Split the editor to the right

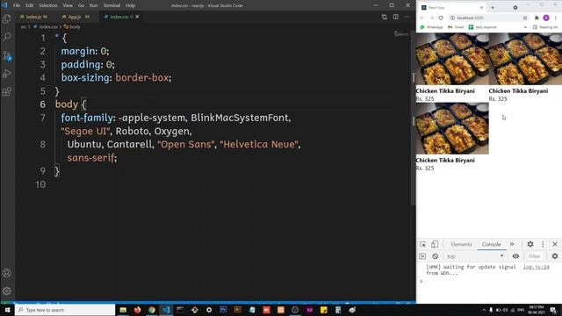396,17
